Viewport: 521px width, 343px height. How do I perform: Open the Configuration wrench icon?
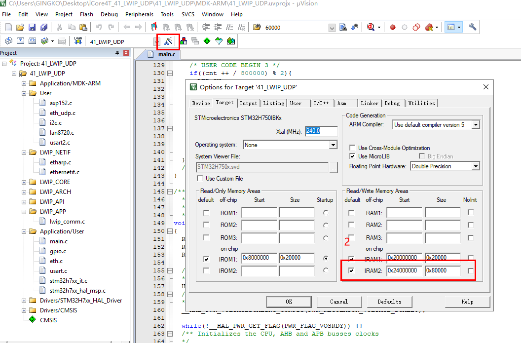click(x=472, y=28)
